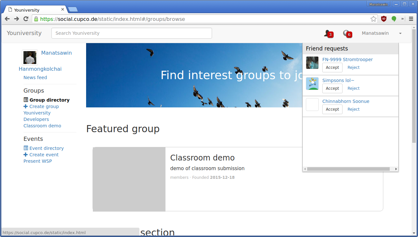Open the notifications globe icon
Image resolution: width=418 pixels, height=237 pixels.
coord(347,33)
